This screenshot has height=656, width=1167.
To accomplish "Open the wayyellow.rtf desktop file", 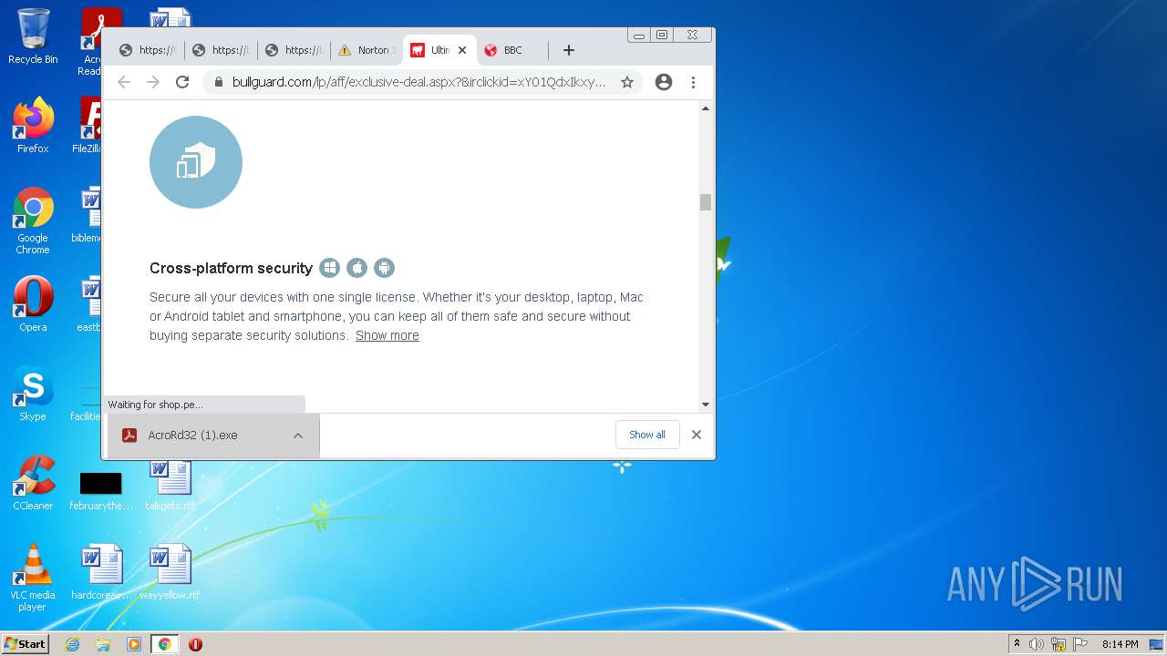I will coord(170,572).
